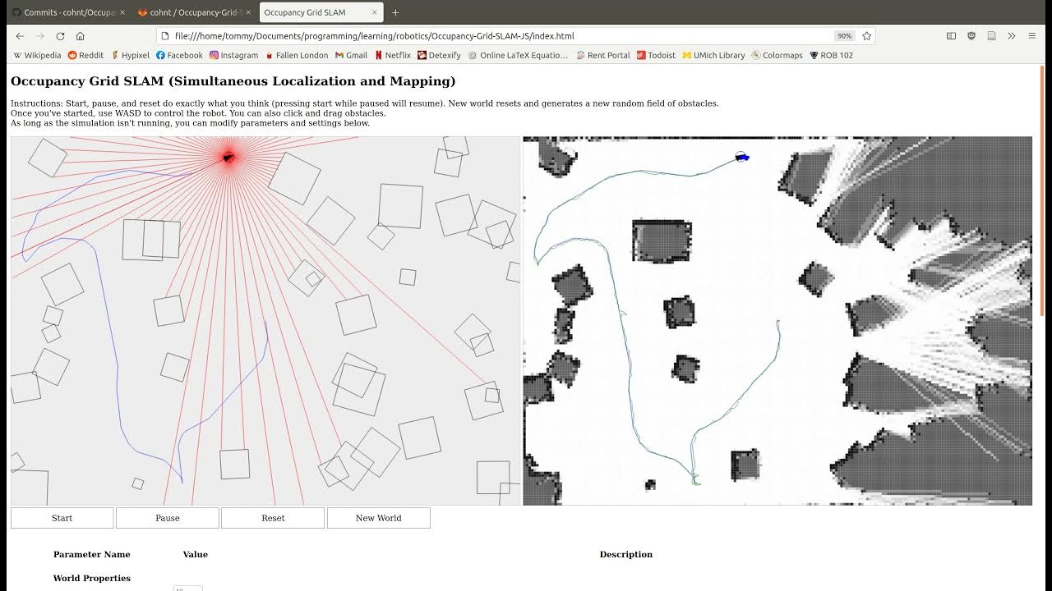Bookmark this page with the star
Viewport: 1052px width, 591px height.
coord(866,36)
